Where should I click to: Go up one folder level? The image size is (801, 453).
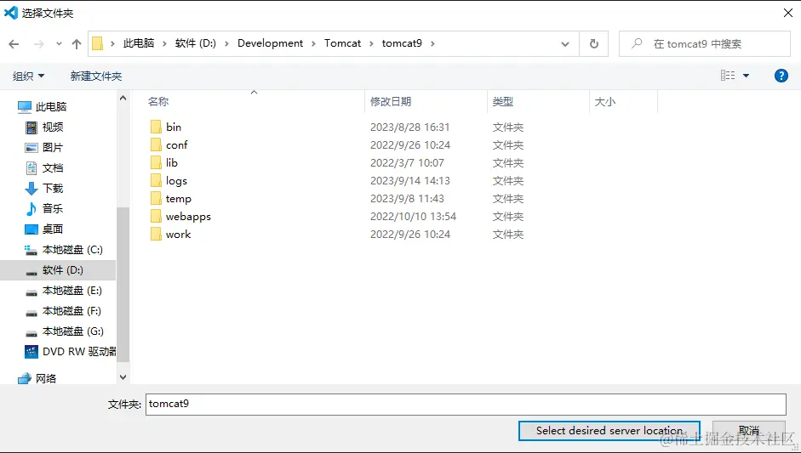[x=77, y=44]
